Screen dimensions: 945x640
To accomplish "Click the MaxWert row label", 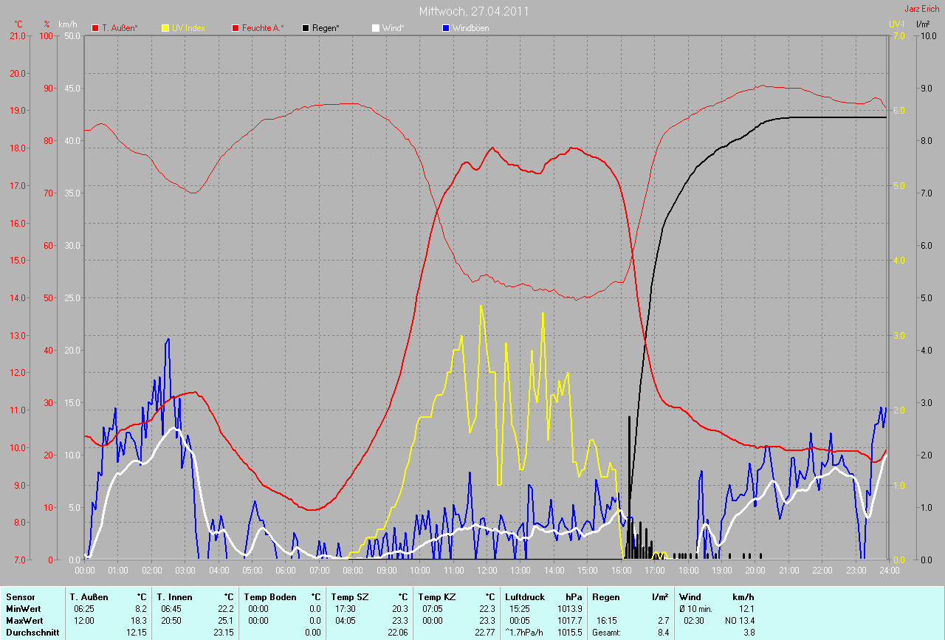I will [x=26, y=620].
